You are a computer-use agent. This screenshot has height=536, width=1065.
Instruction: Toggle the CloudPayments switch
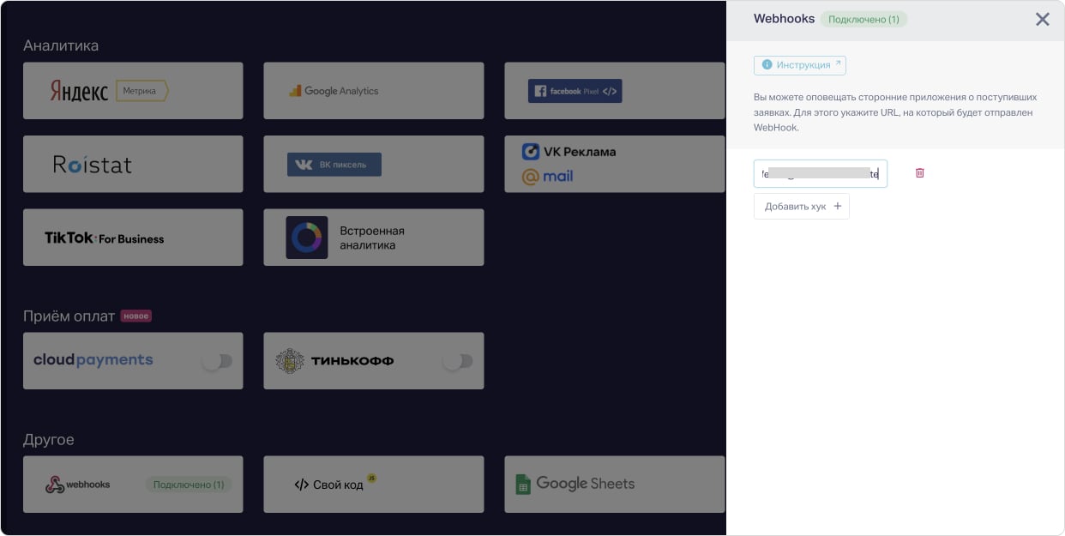click(x=217, y=361)
